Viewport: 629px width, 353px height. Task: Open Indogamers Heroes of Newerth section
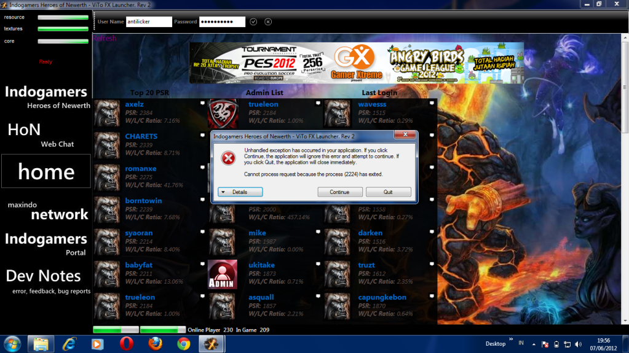point(46,98)
